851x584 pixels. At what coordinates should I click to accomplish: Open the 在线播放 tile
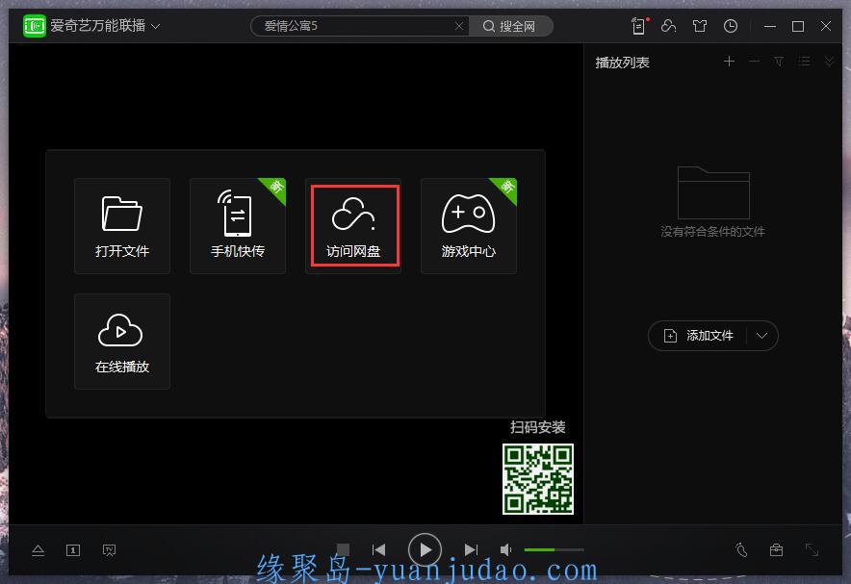pos(122,342)
